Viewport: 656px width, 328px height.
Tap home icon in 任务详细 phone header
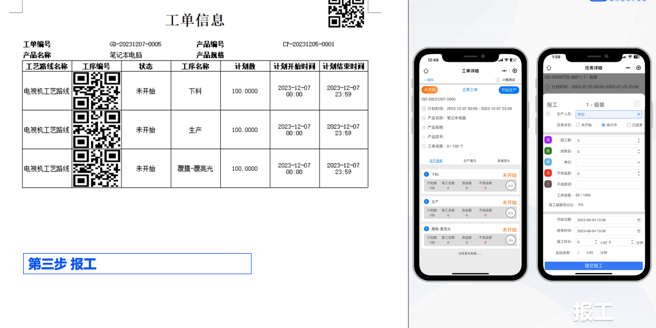(549, 68)
